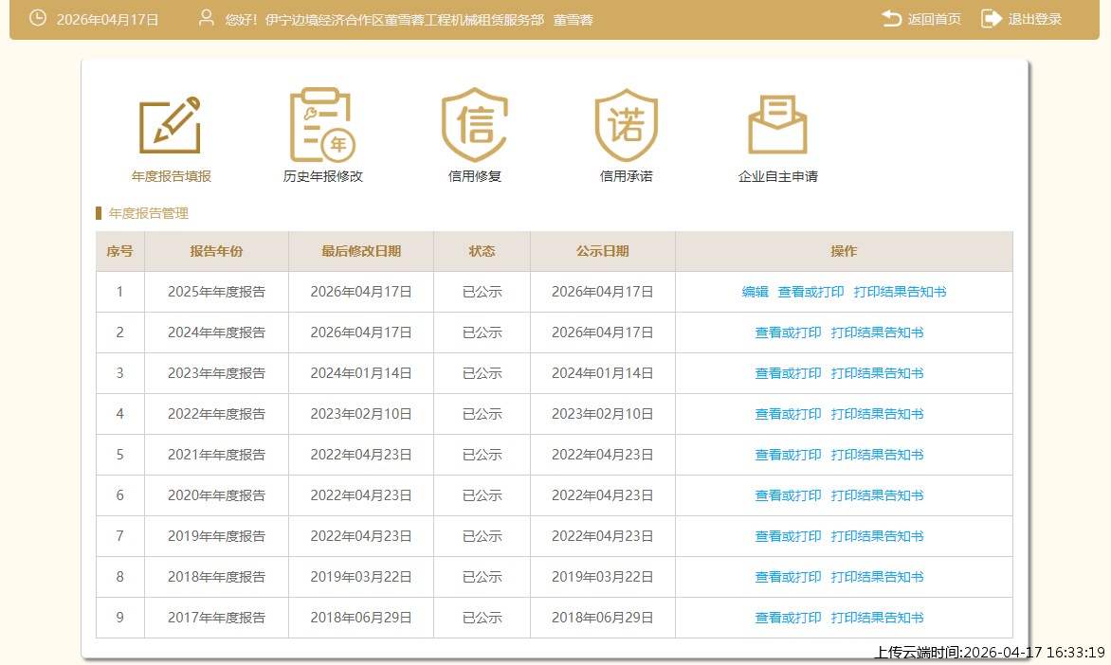View or print the 2017 annual report
The height and width of the screenshot is (665, 1111).
(788, 618)
